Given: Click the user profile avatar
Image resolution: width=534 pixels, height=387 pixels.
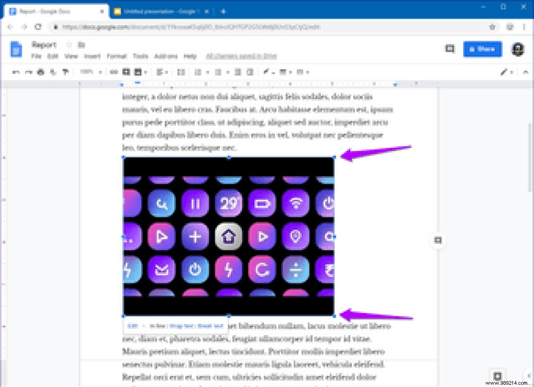Looking at the screenshot, I should point(518,49).
